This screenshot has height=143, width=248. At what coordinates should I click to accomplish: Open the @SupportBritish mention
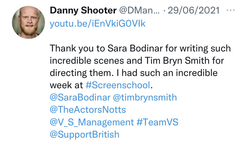click(84, 134)
